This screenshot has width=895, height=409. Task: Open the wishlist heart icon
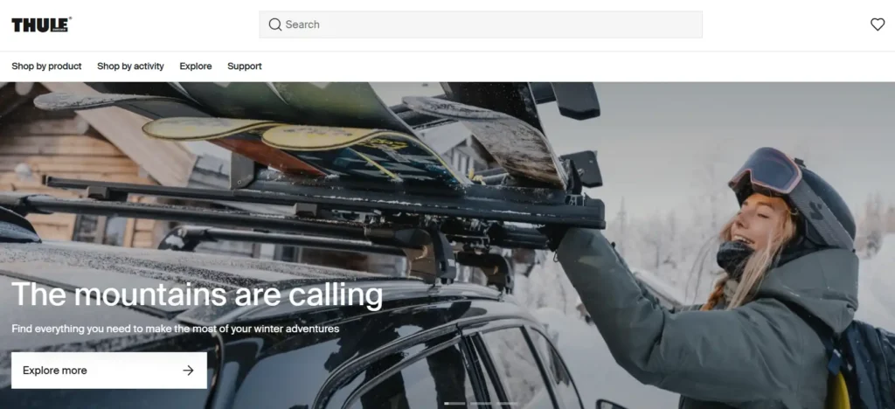878,24
